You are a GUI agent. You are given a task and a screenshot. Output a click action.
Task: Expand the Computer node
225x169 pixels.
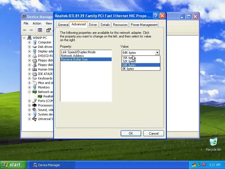(30, 42)
